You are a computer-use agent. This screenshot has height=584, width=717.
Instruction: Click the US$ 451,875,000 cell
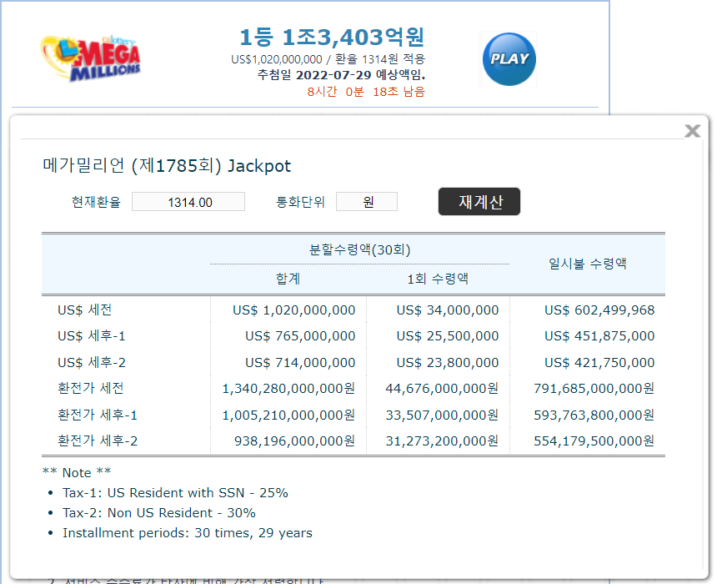(599, 336)
